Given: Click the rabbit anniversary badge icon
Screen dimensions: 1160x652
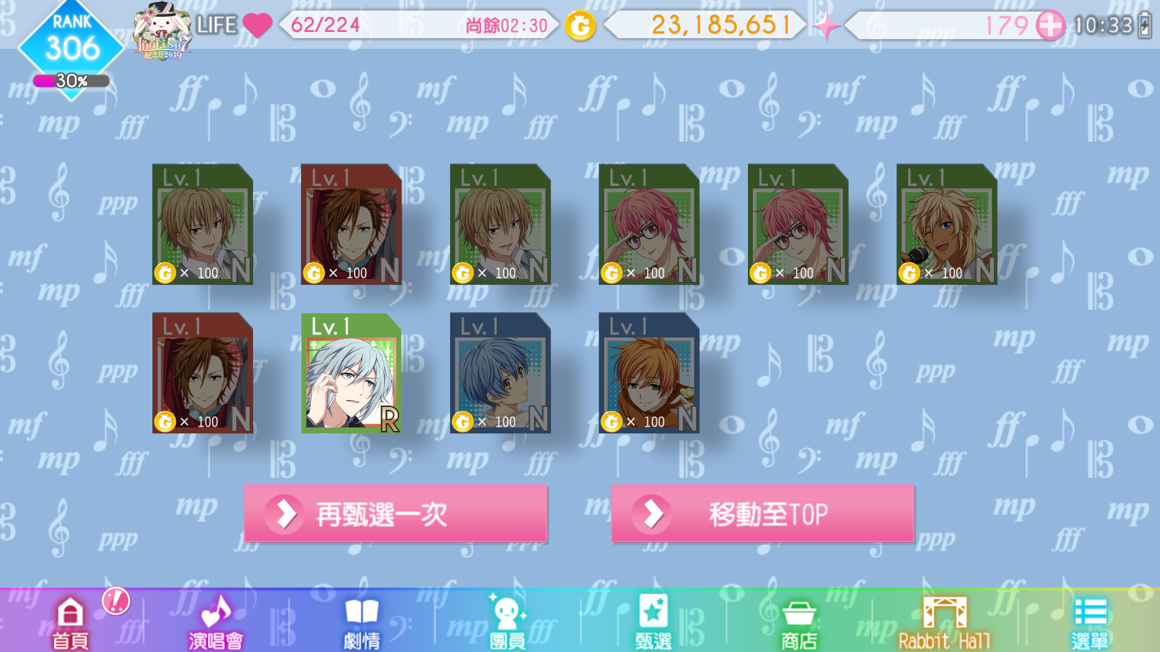Looking at the screenshot, I should (162, 31).
